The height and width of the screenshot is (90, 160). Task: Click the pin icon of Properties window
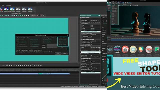pos(98,15)
